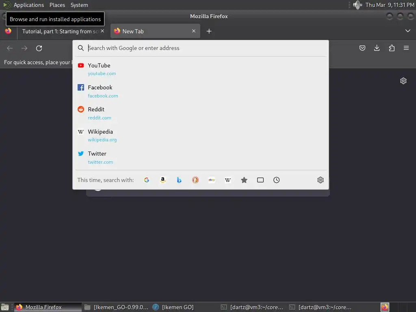
Task: Open Firefox hamburger application menu
Action: tap(406, 48)
